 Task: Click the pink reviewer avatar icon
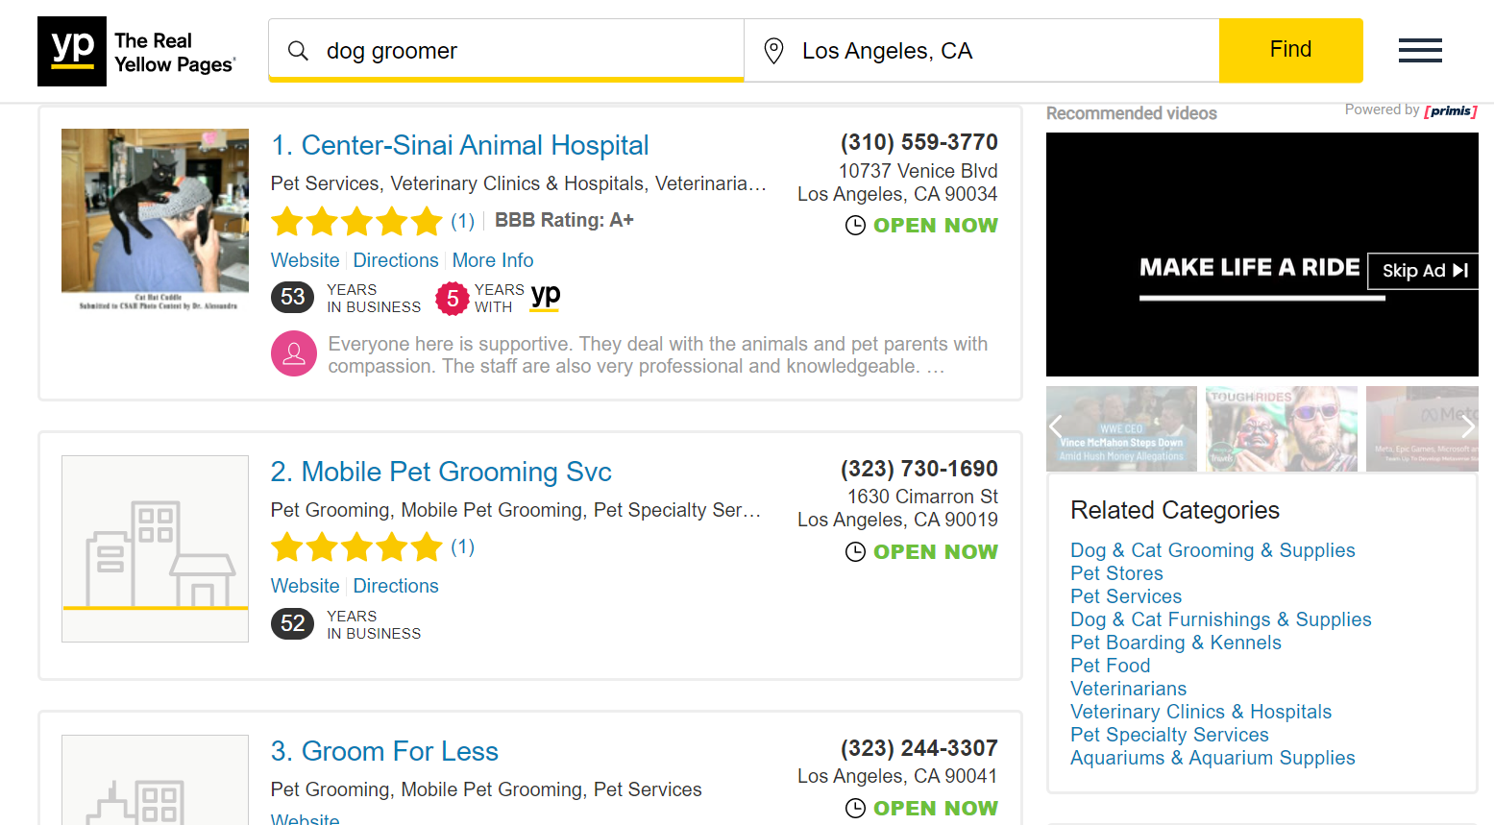coord(294,353)
